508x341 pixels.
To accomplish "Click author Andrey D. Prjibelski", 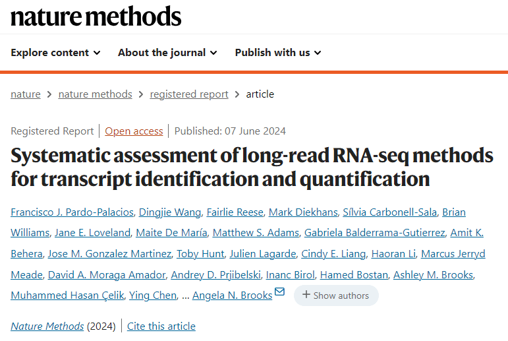I will [x=215, y=275].
